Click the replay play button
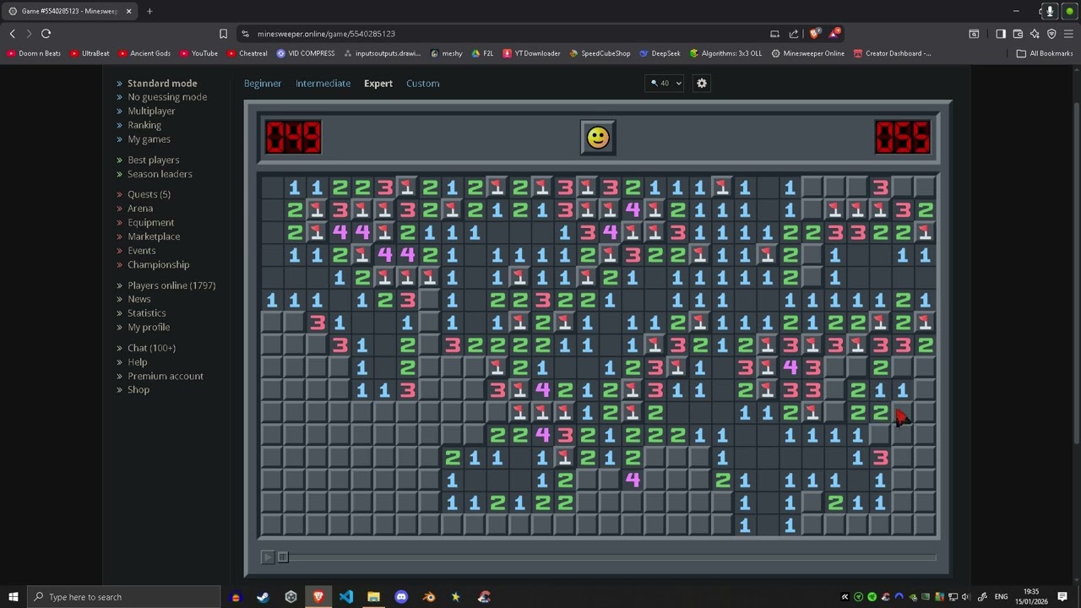Image resolution: width=1081 pixels, height=608 pixels. [268, 556]
